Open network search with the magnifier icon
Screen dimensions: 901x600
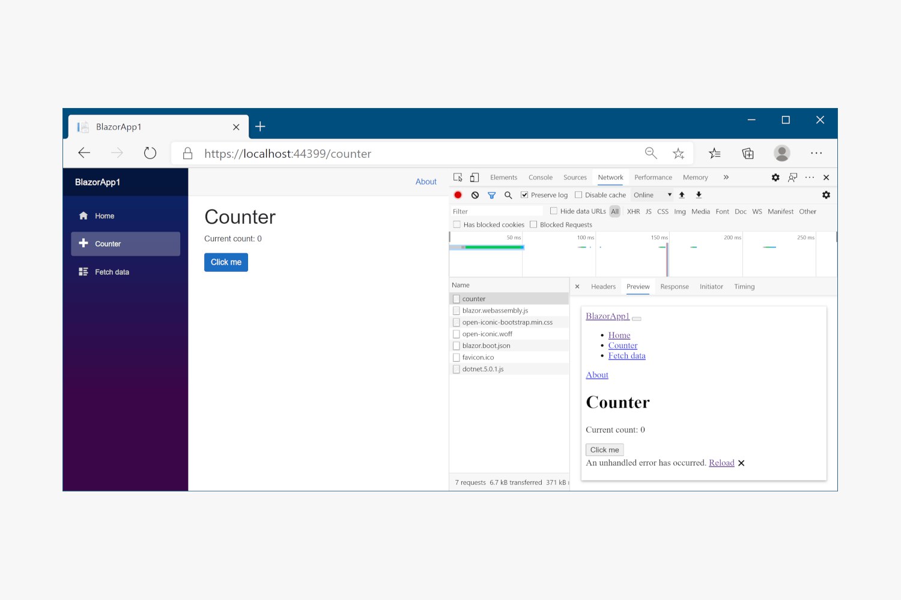tap(508, 195)
